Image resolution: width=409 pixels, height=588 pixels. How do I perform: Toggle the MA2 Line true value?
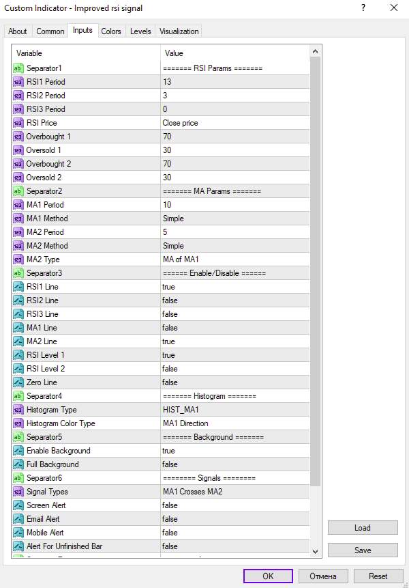234,341
